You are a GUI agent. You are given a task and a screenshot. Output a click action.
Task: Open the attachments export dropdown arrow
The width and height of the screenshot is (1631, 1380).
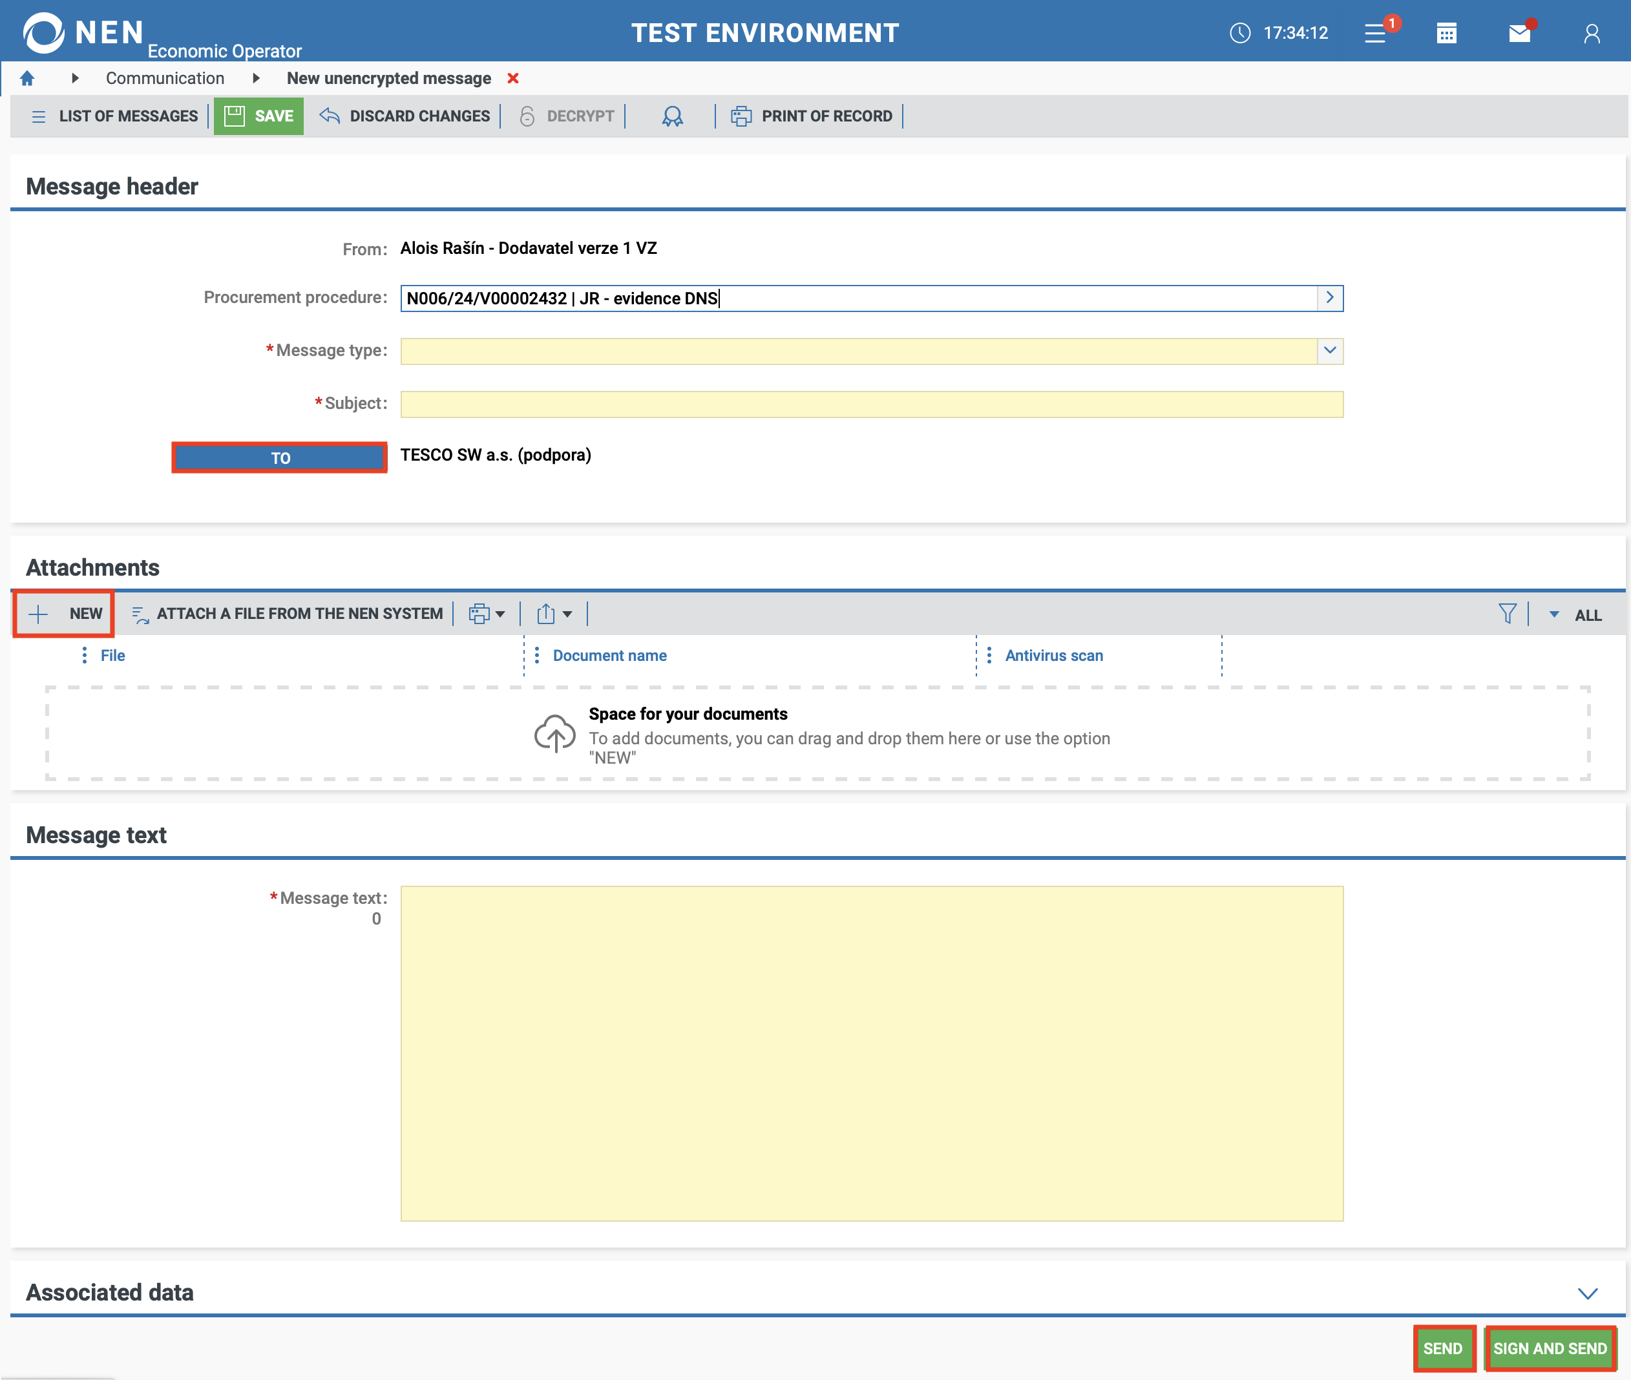tap(567, 614)
